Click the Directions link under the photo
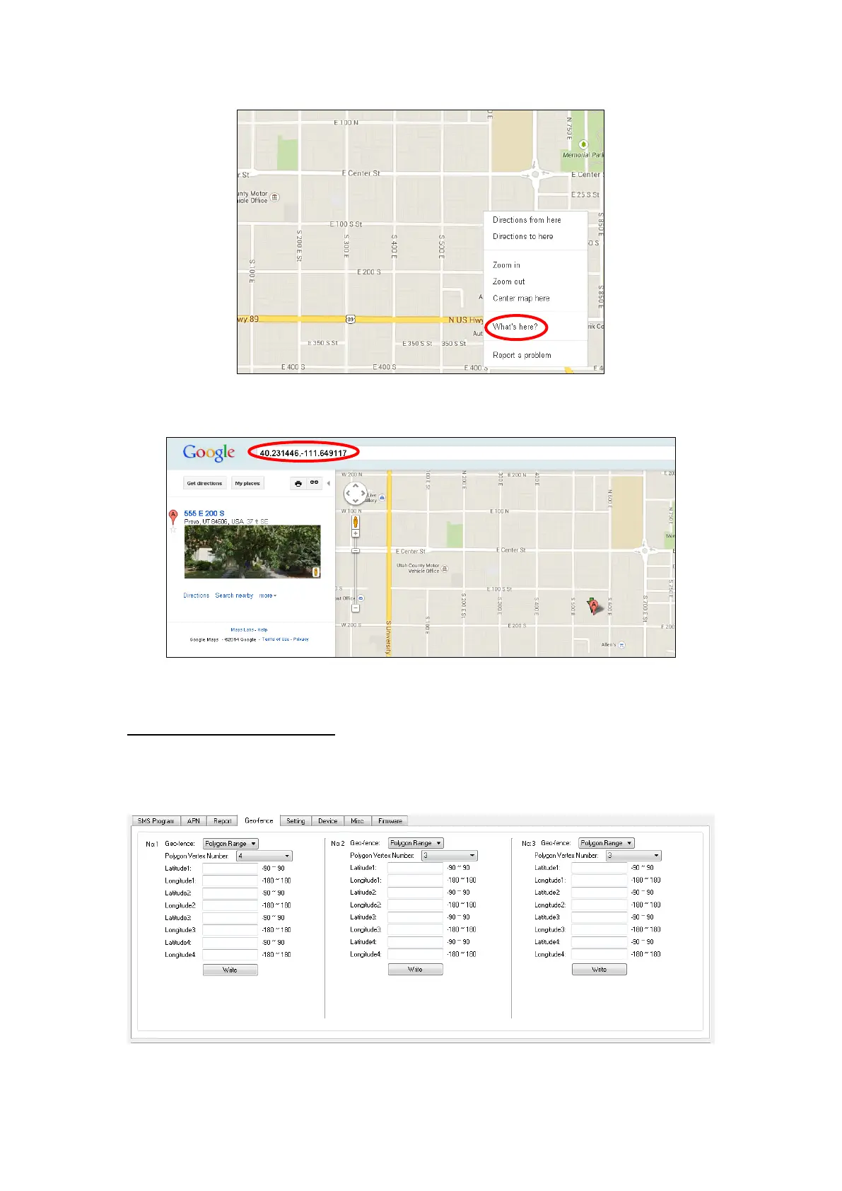 196,595
